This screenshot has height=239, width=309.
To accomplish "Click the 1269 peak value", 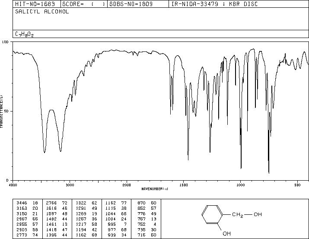I will pos(81,214).
